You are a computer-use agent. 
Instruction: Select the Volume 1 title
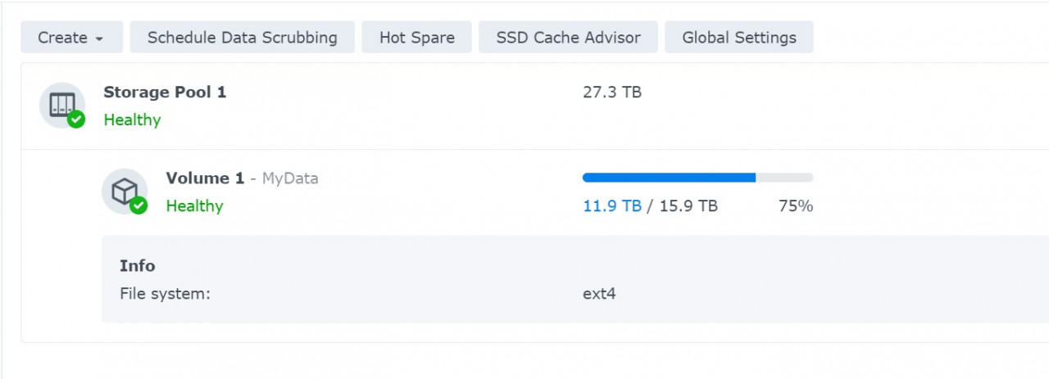coord(205,178)
